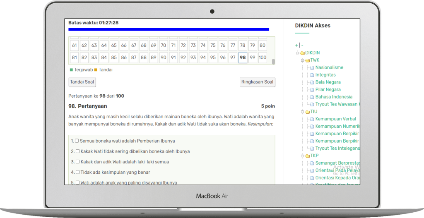Select question 97 in the grid
This screenshot has width=424, height=218.
click(233, 57)
